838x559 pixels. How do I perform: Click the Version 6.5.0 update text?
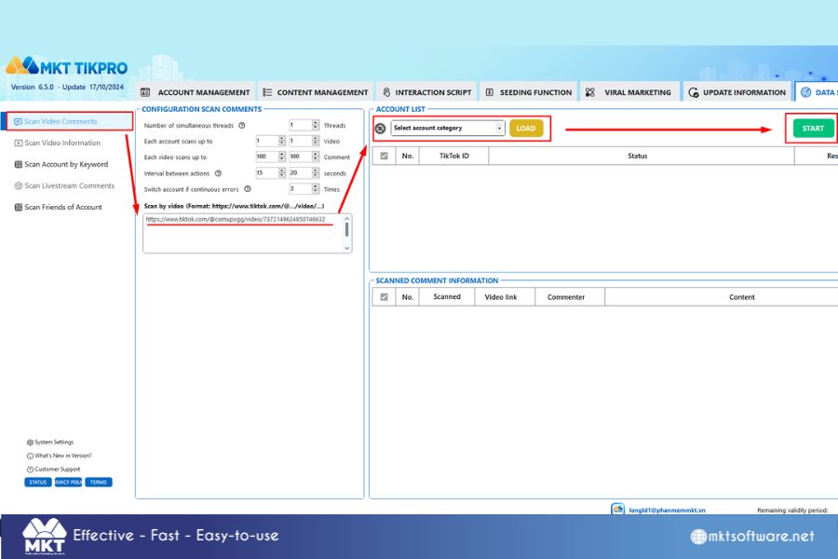click(x=67, y=87)
